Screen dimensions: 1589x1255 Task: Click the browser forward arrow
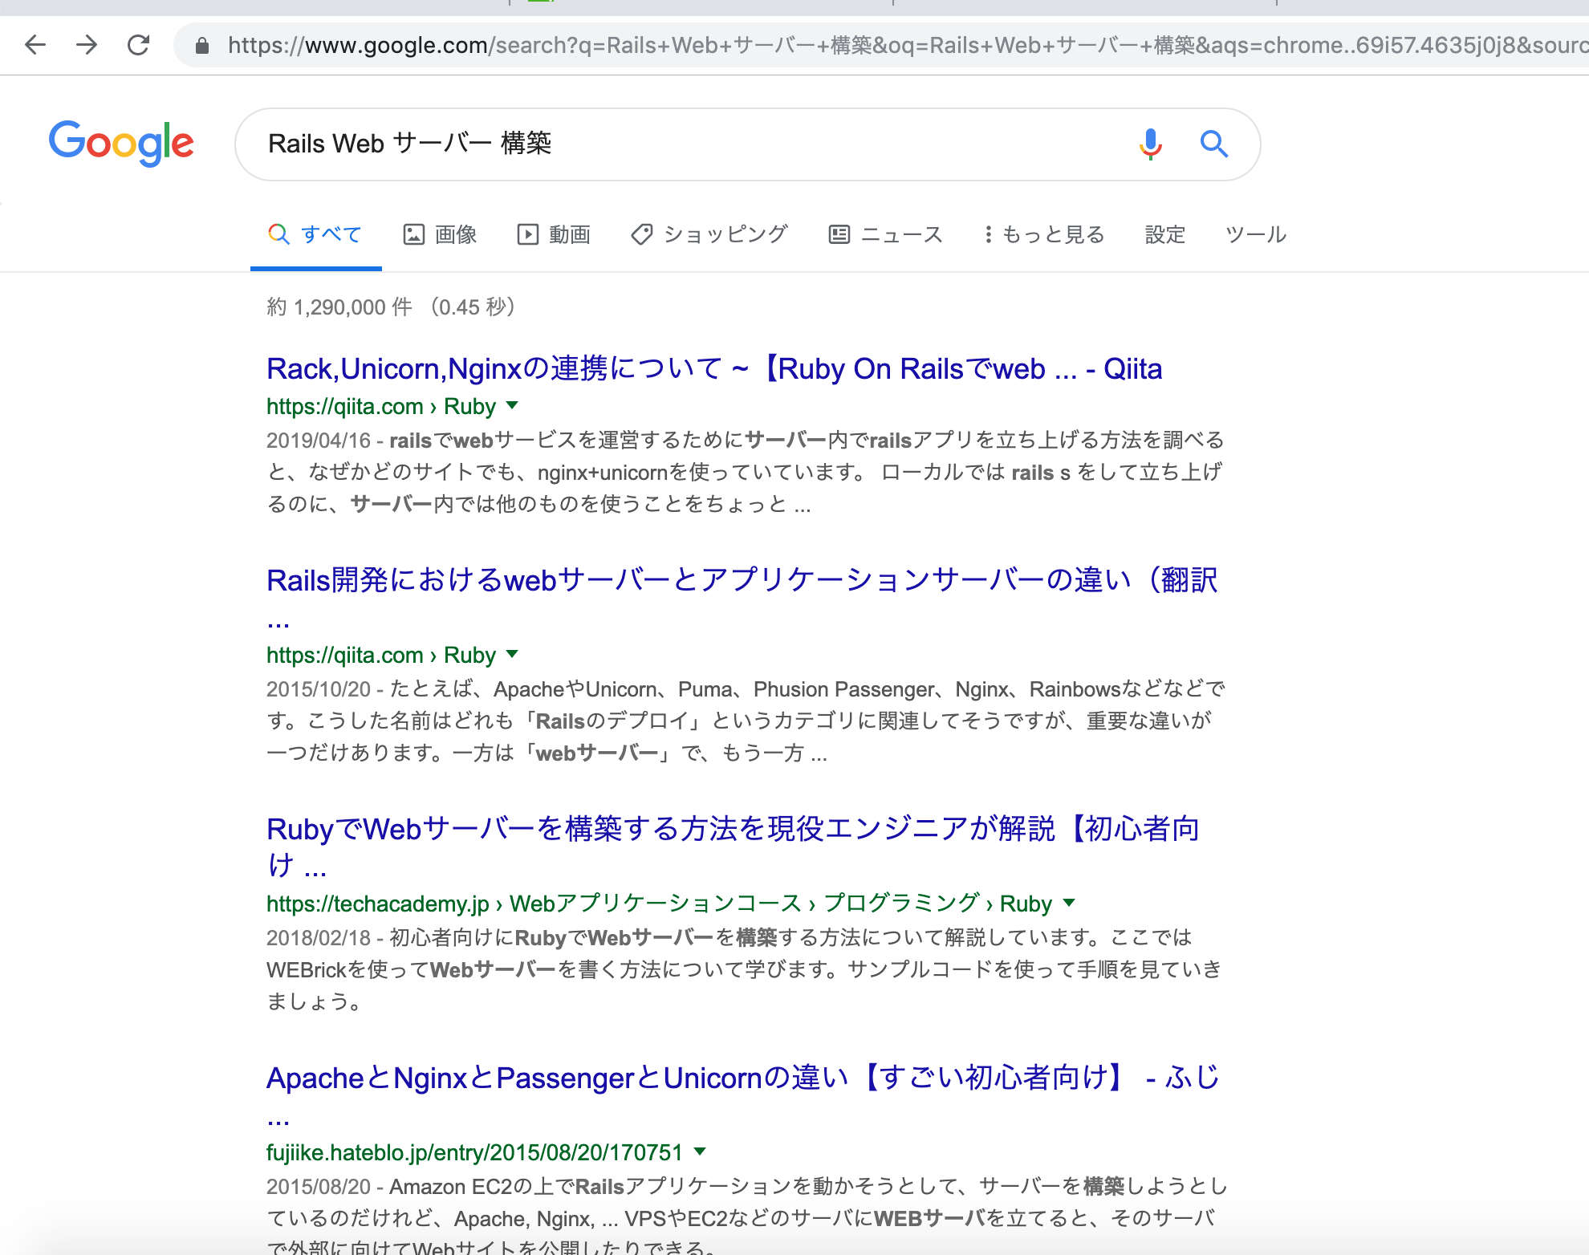pyautogui.click(x=87, y=44)
